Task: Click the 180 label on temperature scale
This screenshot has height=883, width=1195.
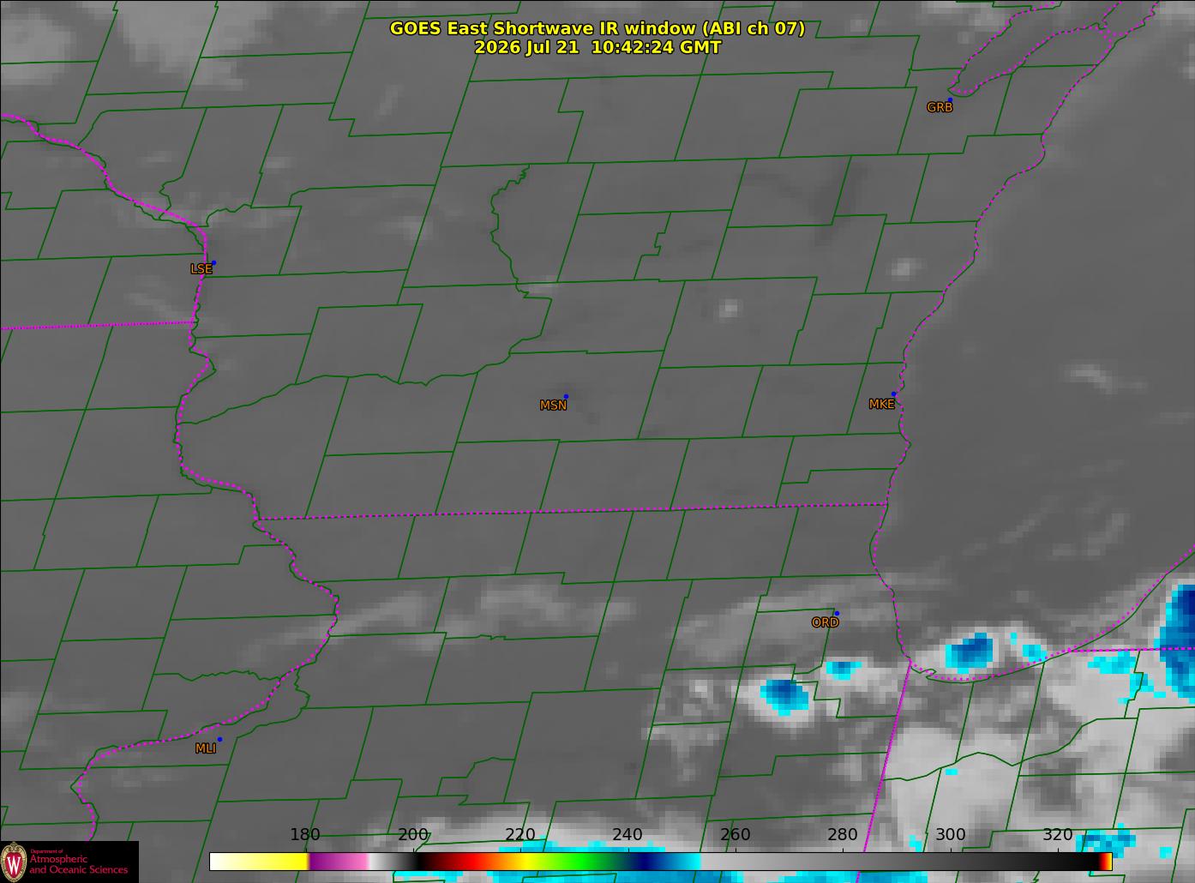Action: point(305,834)
